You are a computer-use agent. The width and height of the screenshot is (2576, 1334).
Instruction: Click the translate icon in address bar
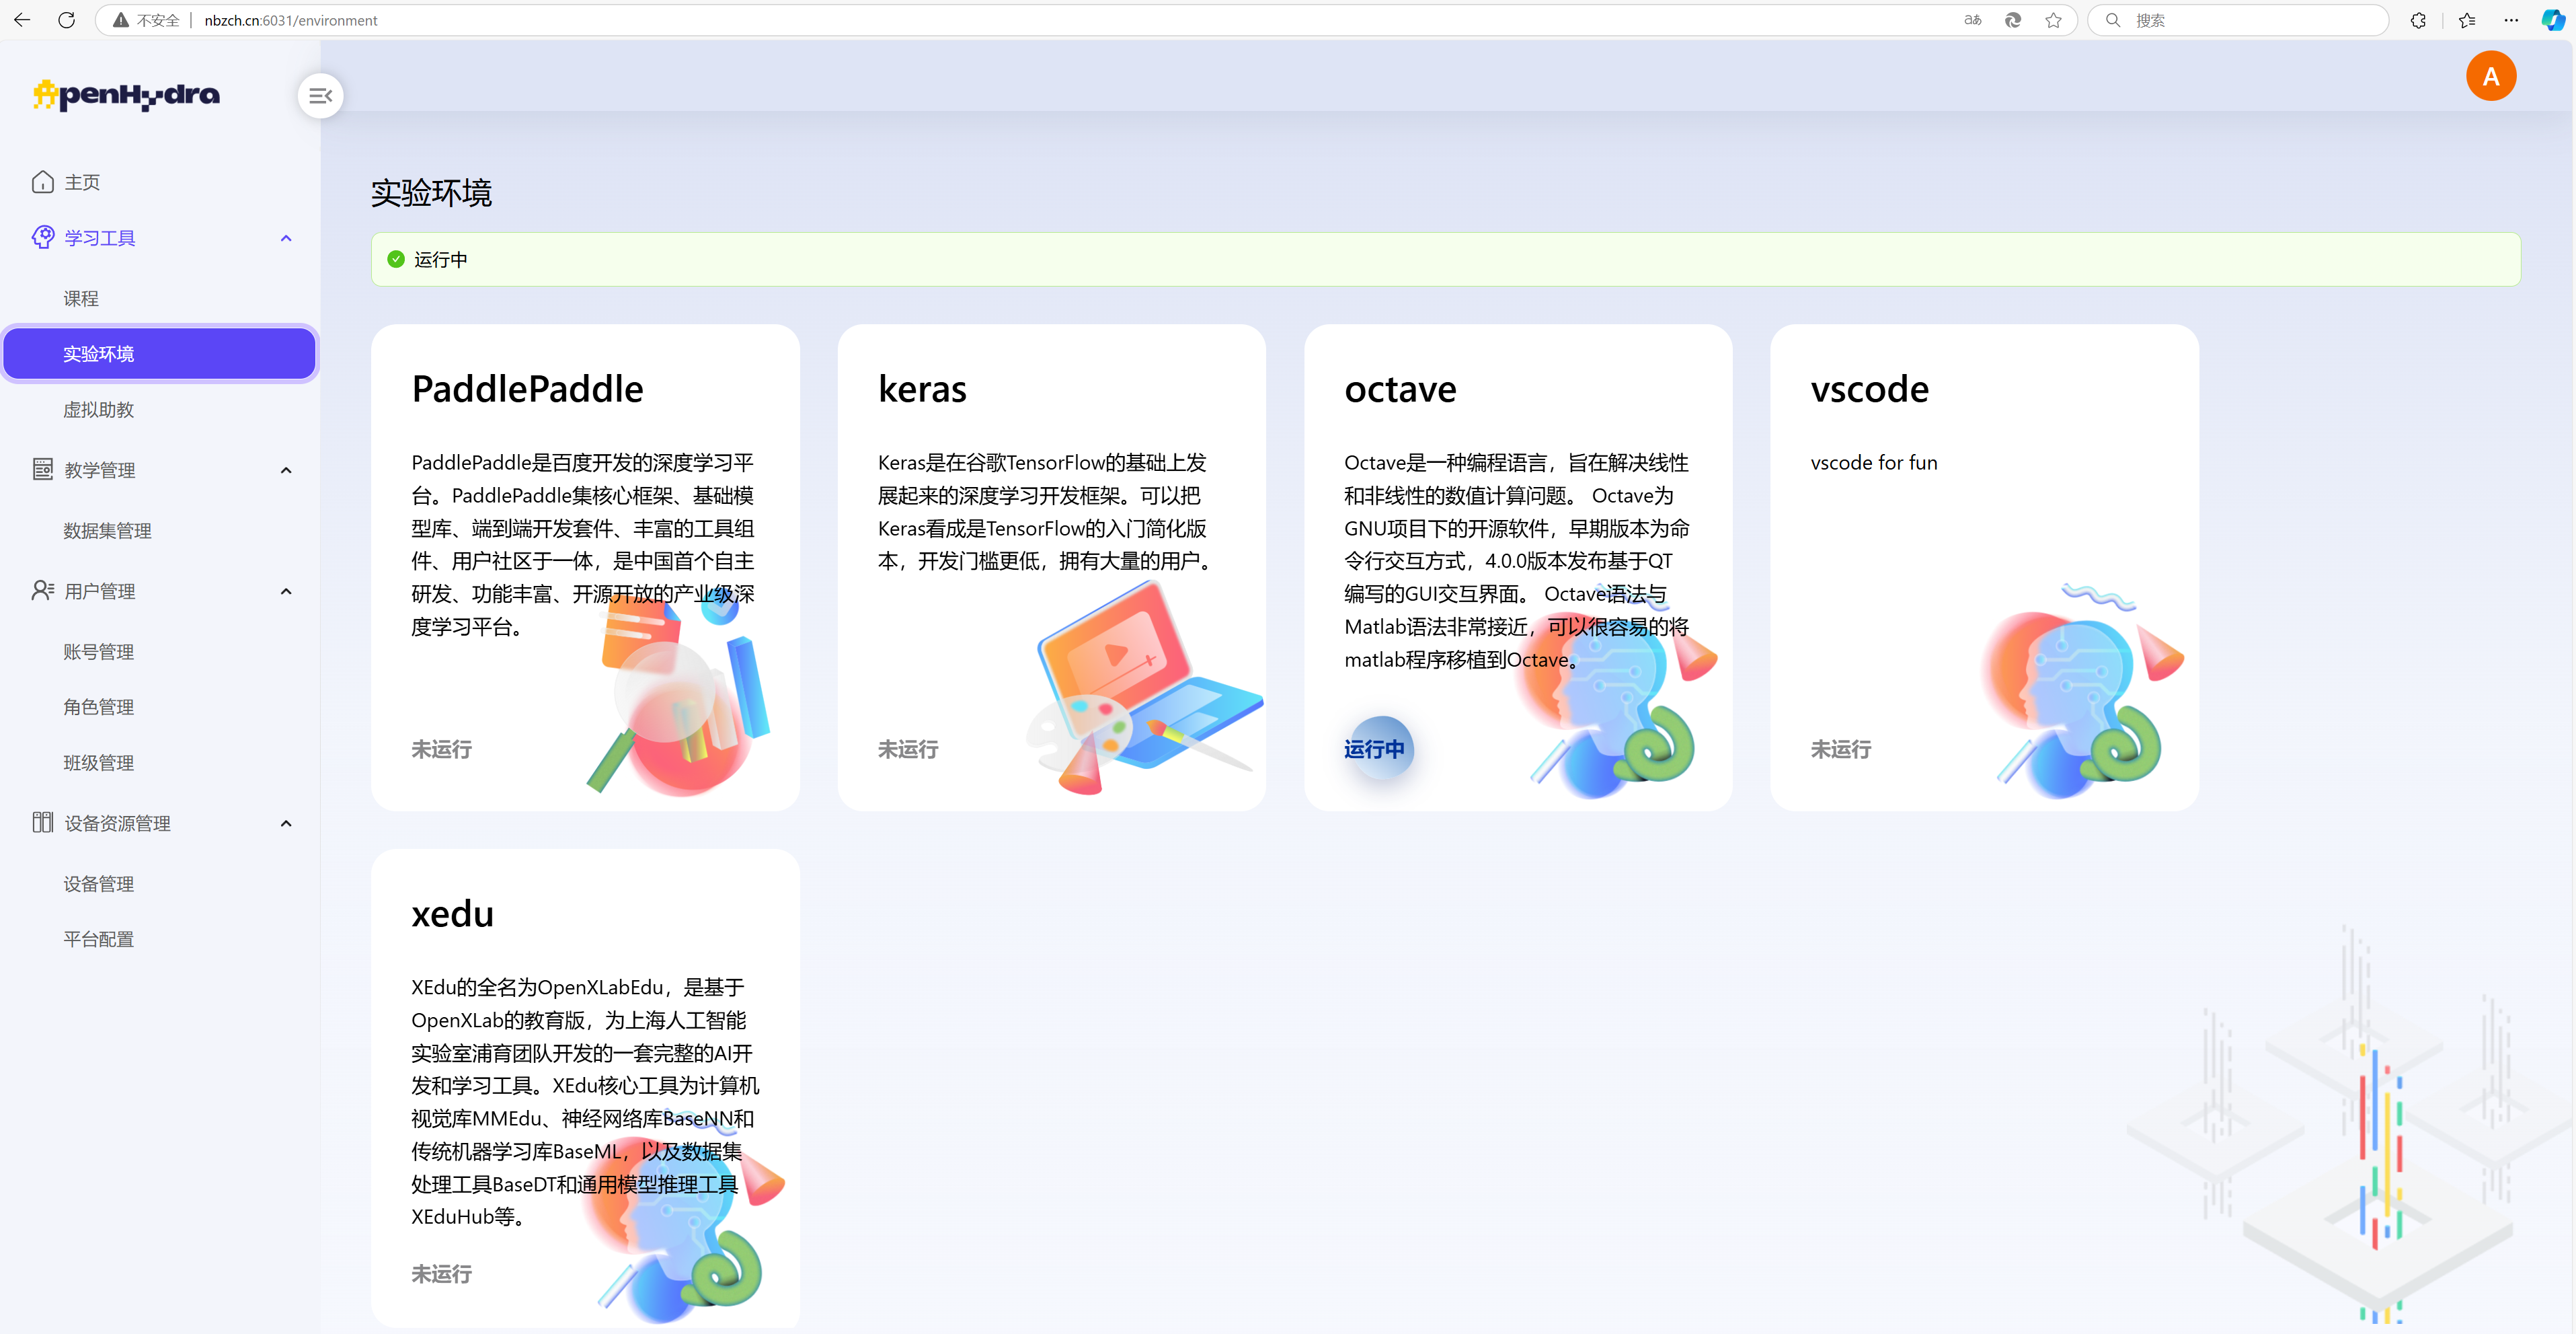coord(1972,20)
